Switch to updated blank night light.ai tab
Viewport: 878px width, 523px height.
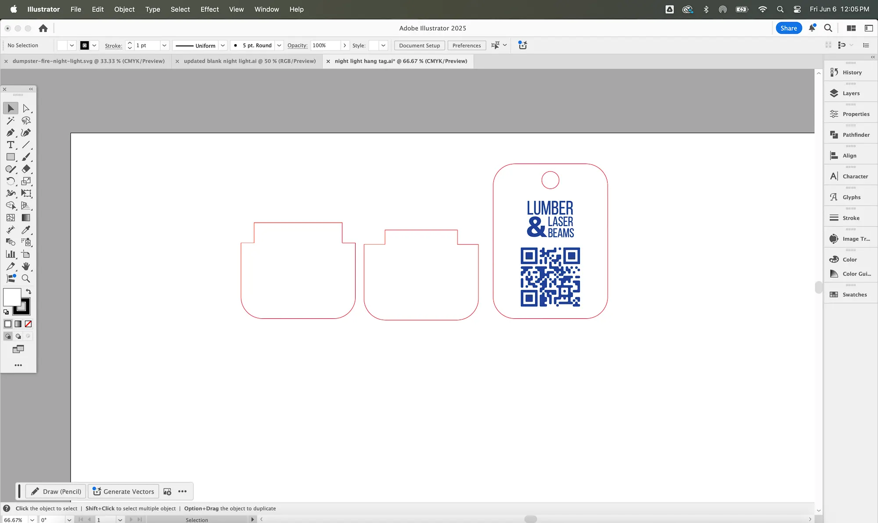coord(249,61)
